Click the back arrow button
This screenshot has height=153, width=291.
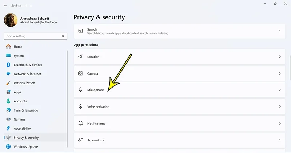pyautogui.click(x=5, y=6)
